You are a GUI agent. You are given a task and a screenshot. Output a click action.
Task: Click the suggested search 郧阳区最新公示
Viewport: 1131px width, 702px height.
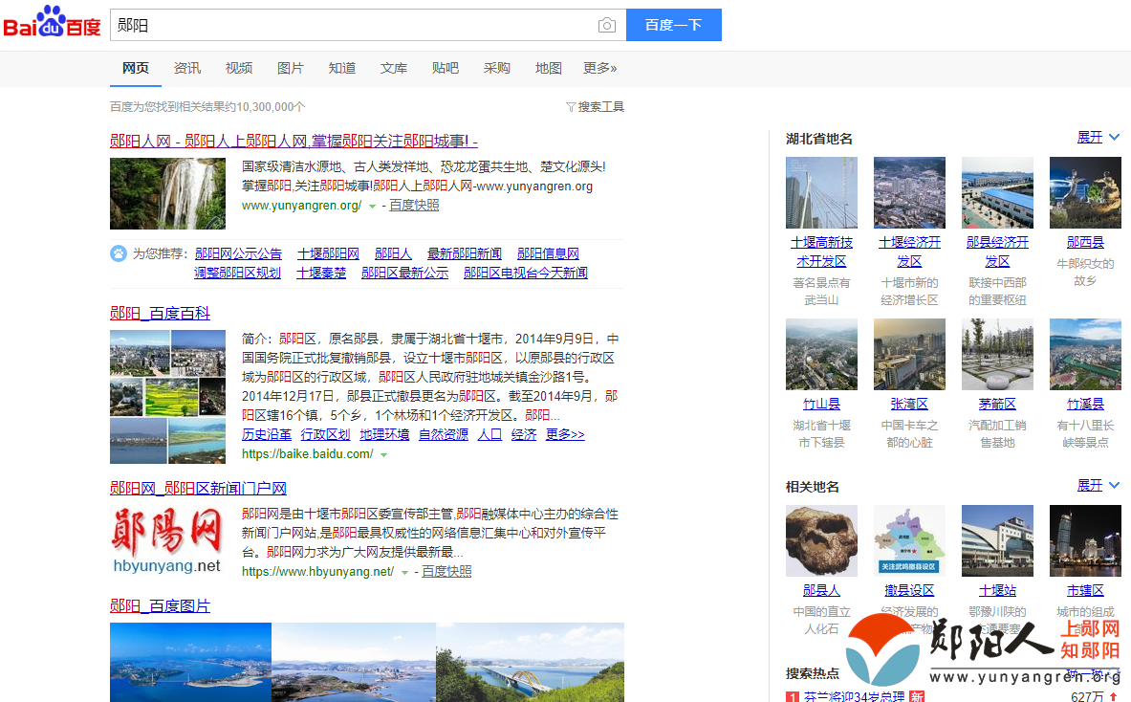(404, 273)
